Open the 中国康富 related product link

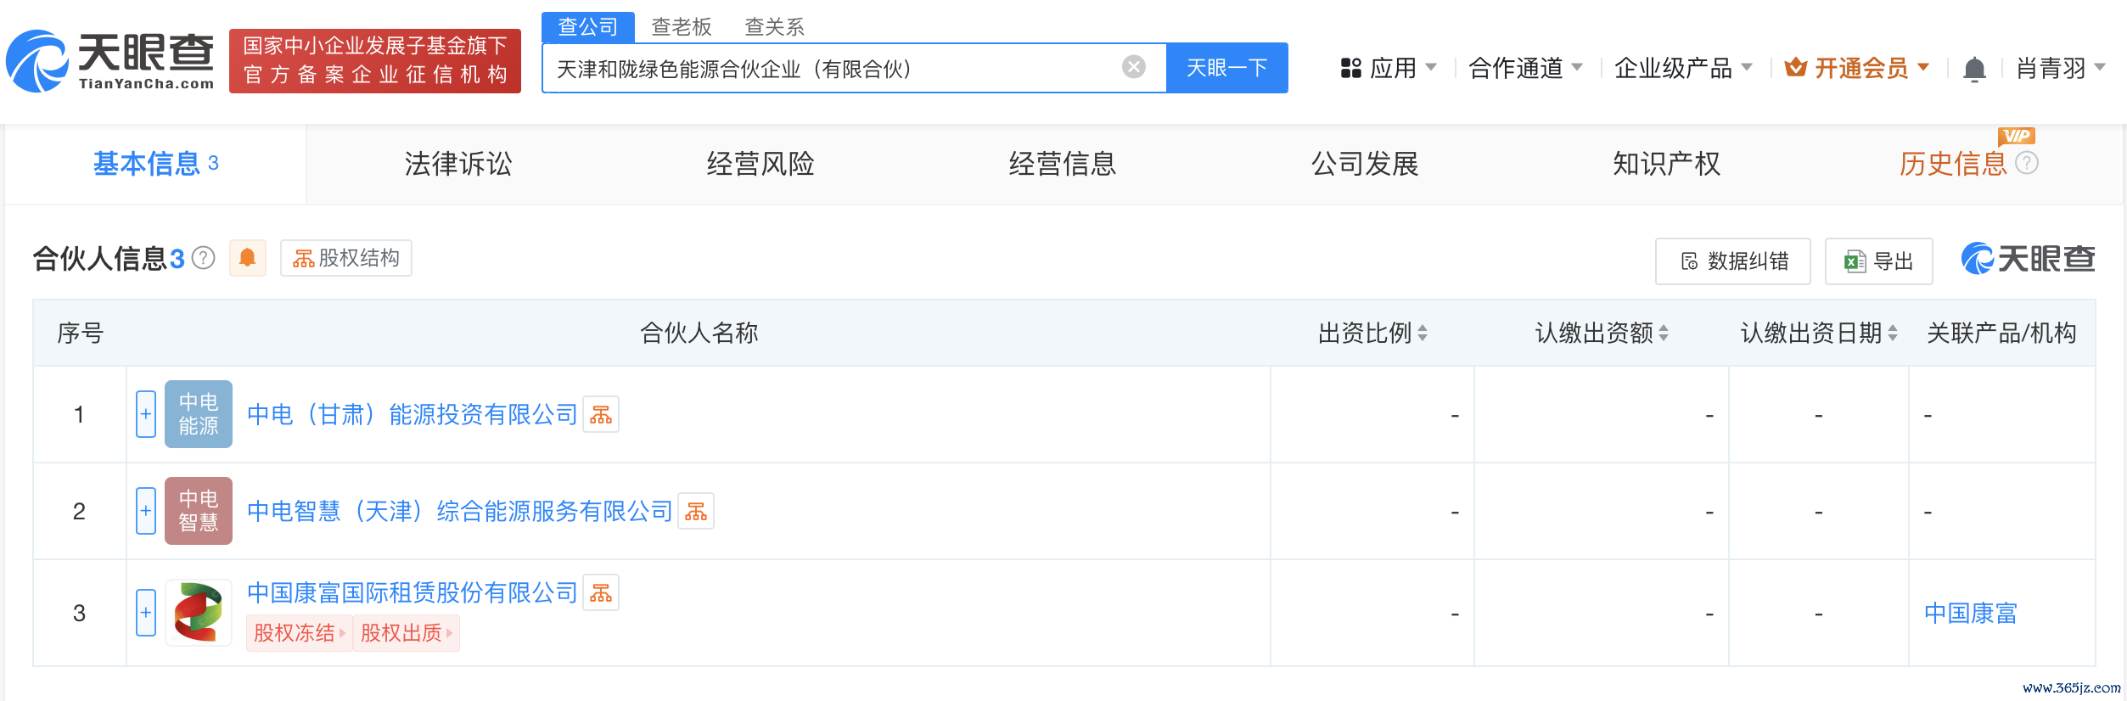[x=1971, y=613]
